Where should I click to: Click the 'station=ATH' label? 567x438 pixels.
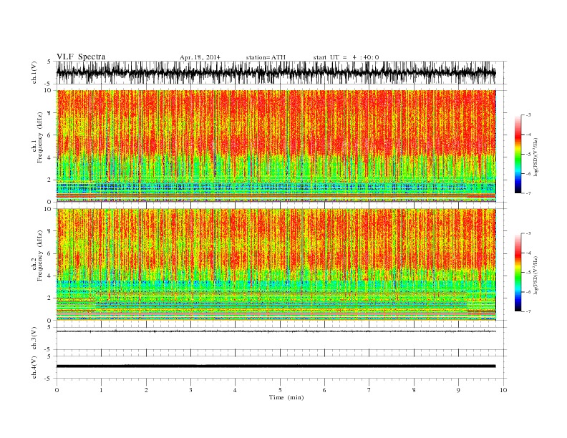tap(266, 57)
